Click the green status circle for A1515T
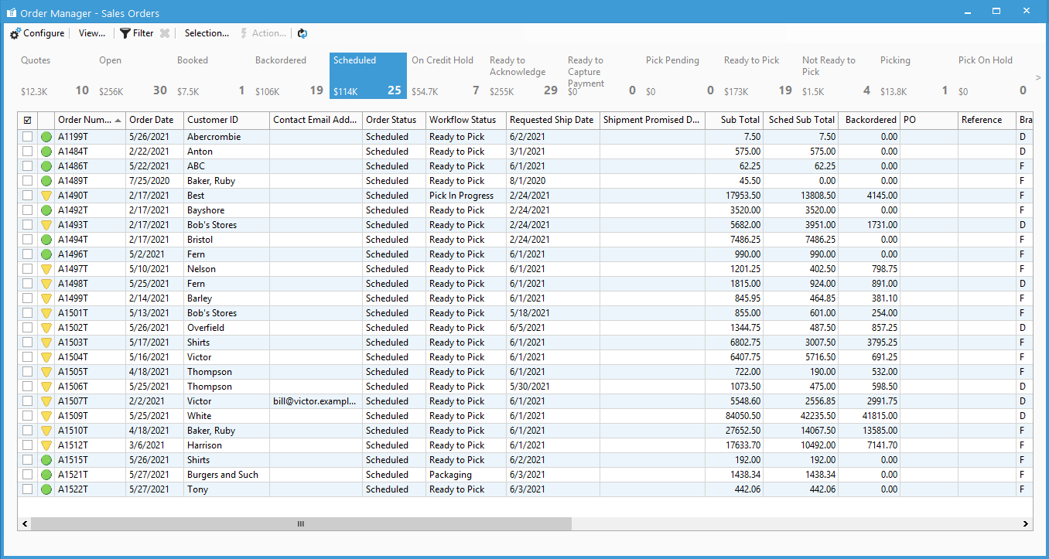The height and width of the screenshot is (559, 1049). [x=46, y=460]
